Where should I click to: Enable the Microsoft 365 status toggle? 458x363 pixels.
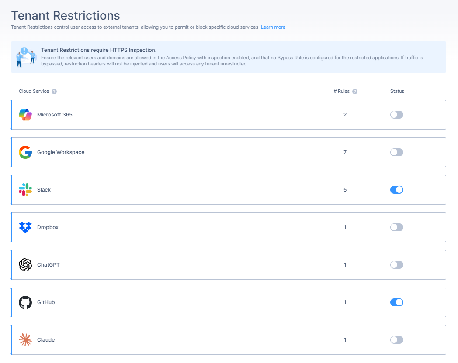tap(397, 115)
